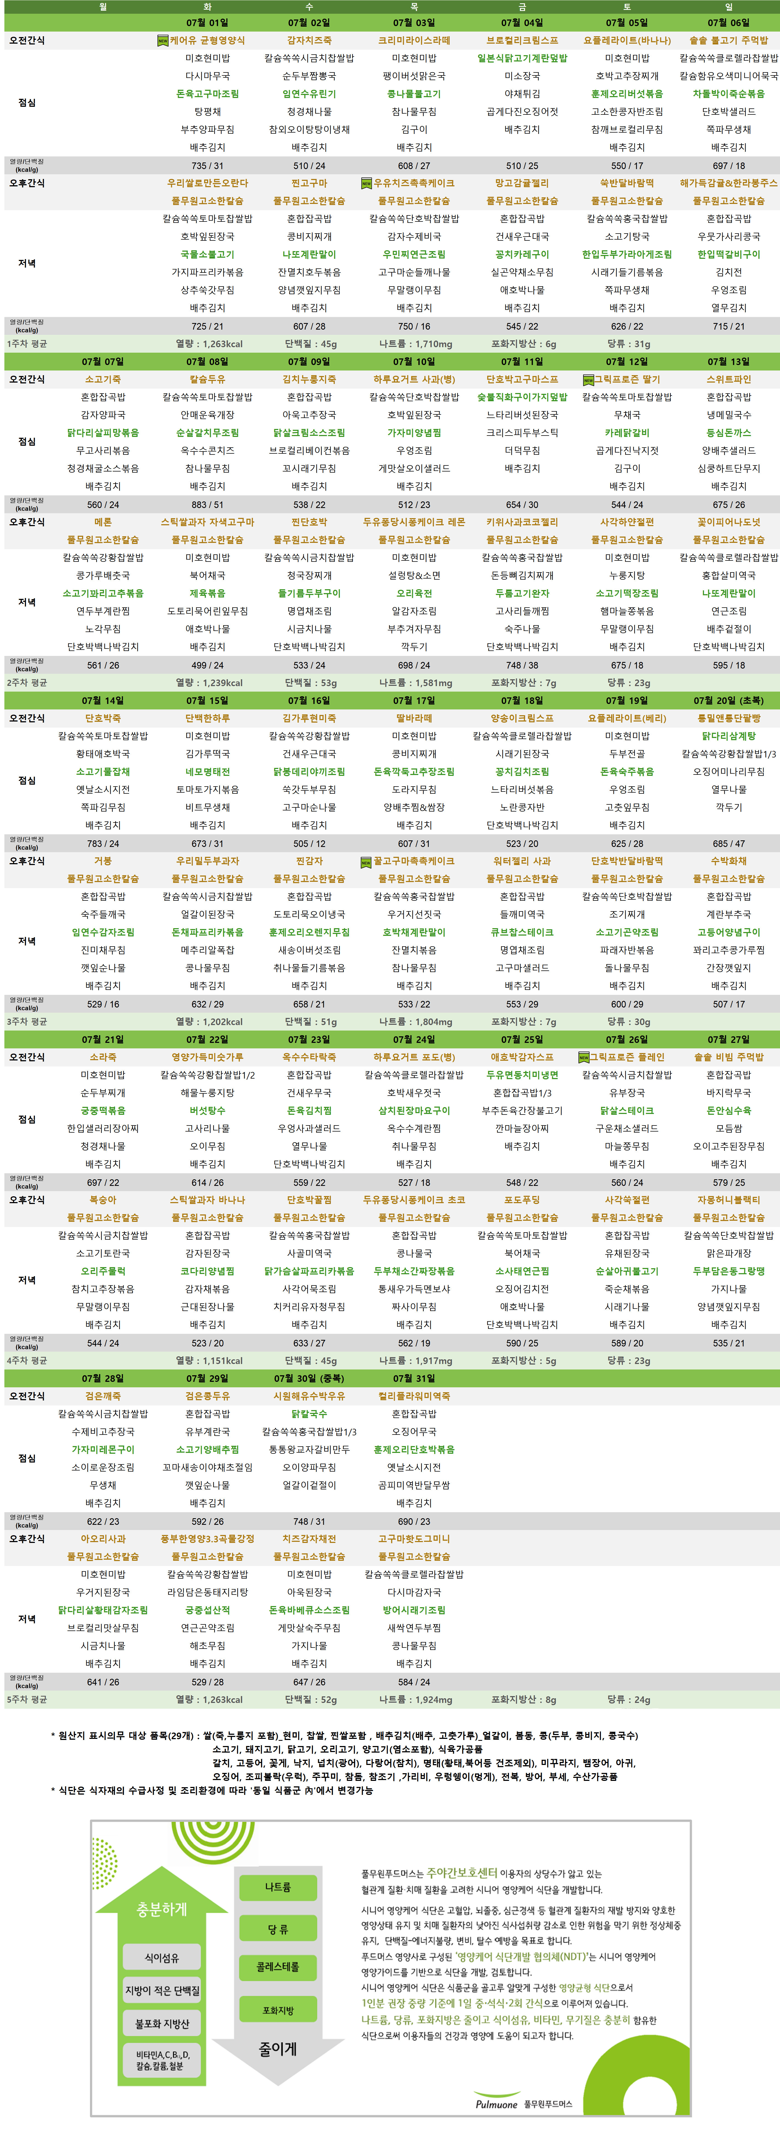Select 돈육고구마조림 lunch item
This screenshot has height=2136, width=780.
click(x=207, y=94)
